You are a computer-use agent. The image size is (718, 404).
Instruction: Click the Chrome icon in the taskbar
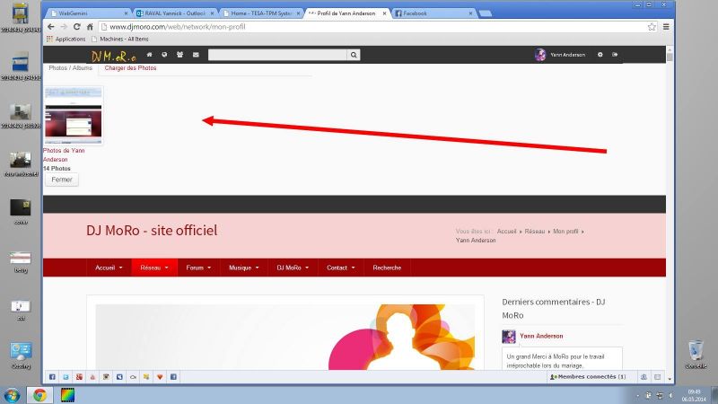tap(39, 395)
